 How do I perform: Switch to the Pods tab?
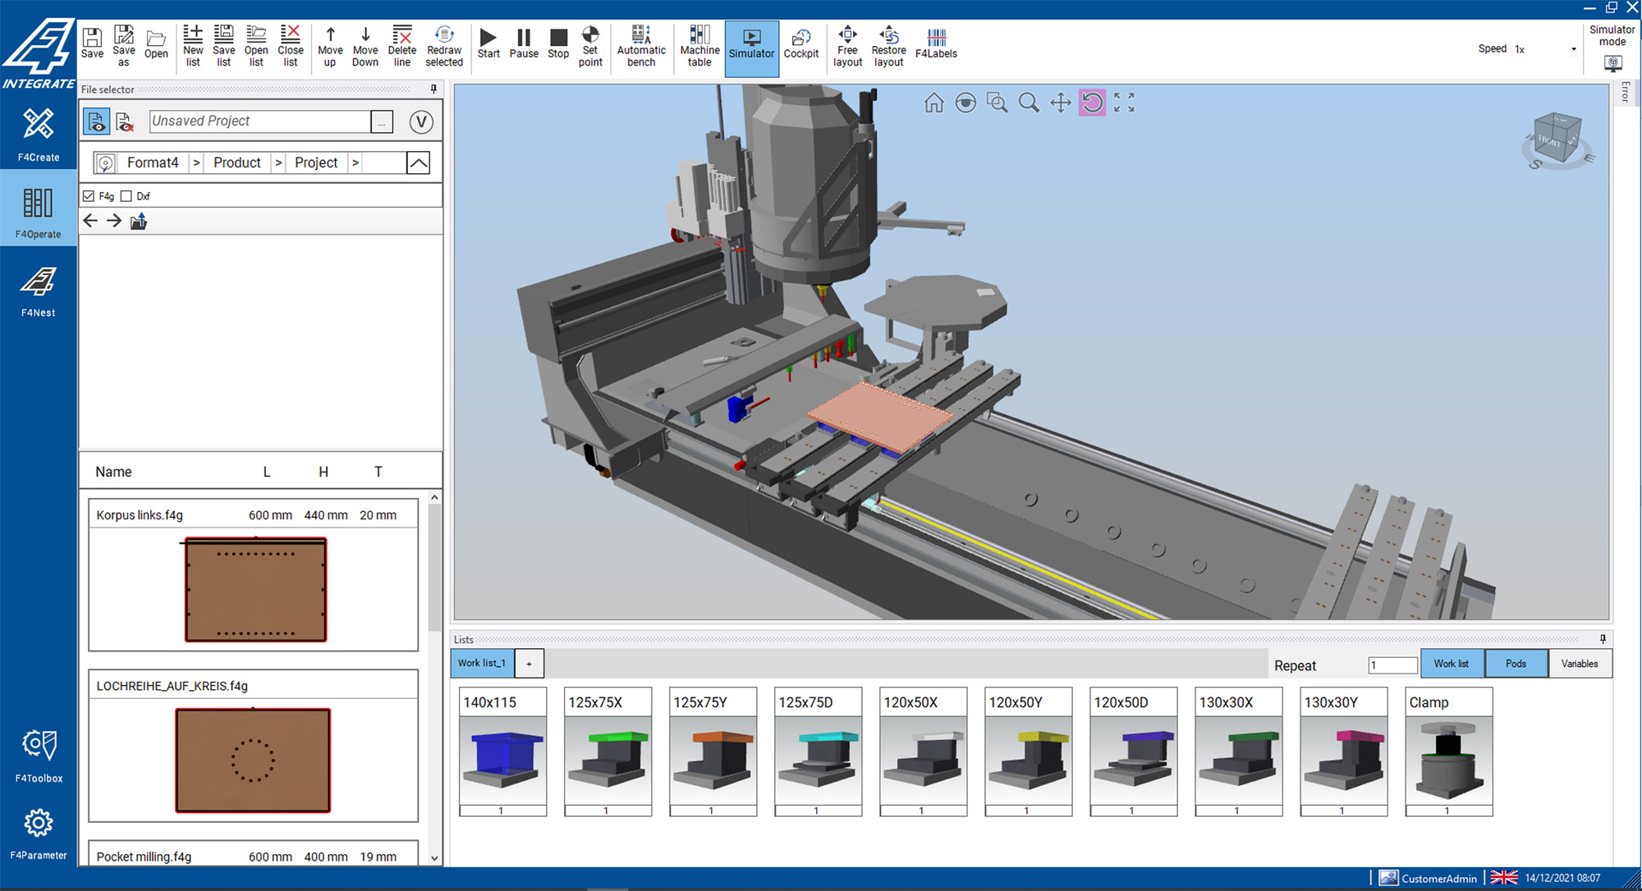pos(1516,664)
